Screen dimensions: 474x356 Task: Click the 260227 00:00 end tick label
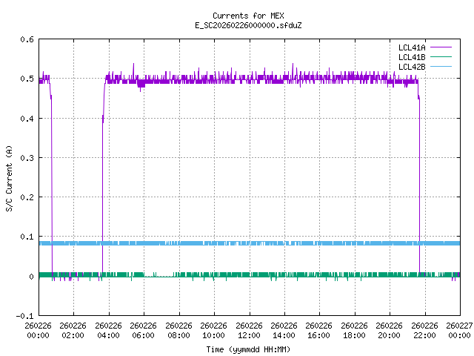point(458,330)
